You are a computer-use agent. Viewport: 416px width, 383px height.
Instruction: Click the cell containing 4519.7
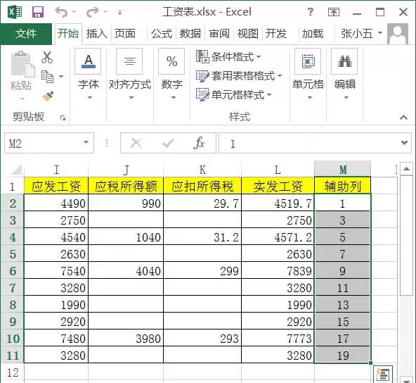[278, 203]
